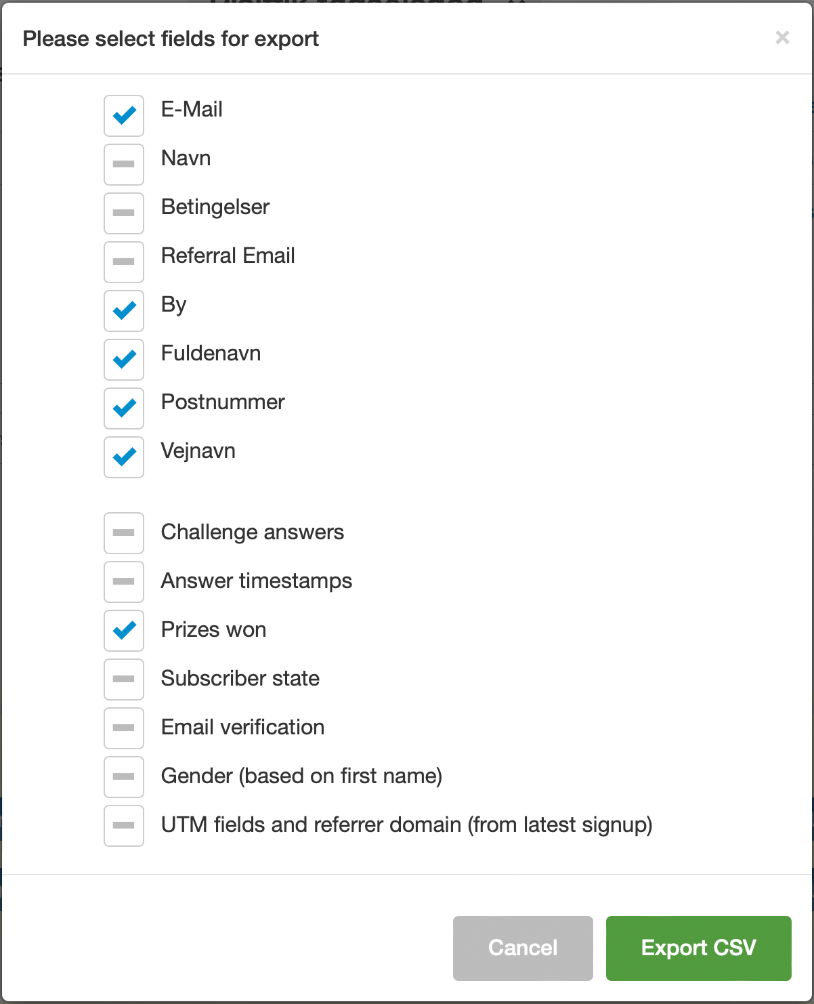
Task: Tick the Betingelser checkbox
Action: pyautogui.click(x=124, y=213)
